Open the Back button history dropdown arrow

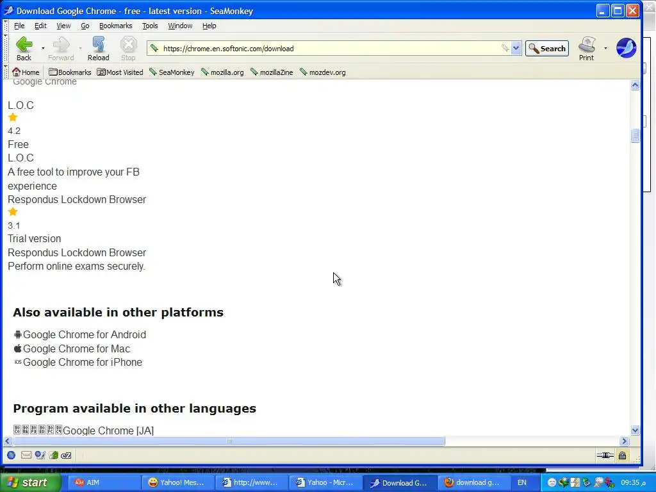click(x=43, y=49)
